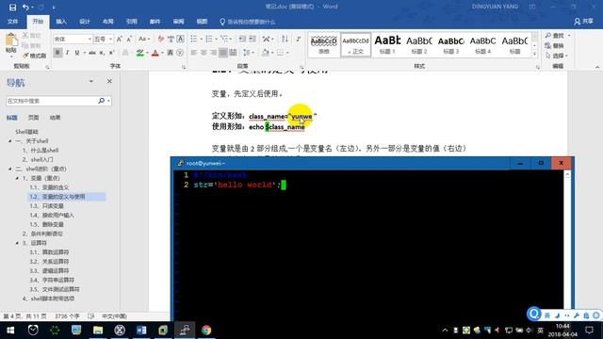Close the navigation pane

[109, 81]
